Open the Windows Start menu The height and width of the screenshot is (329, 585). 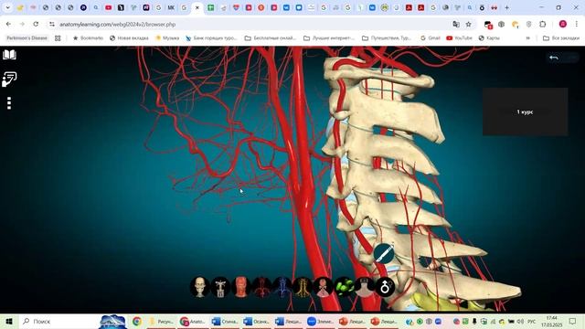pos(9,321)
